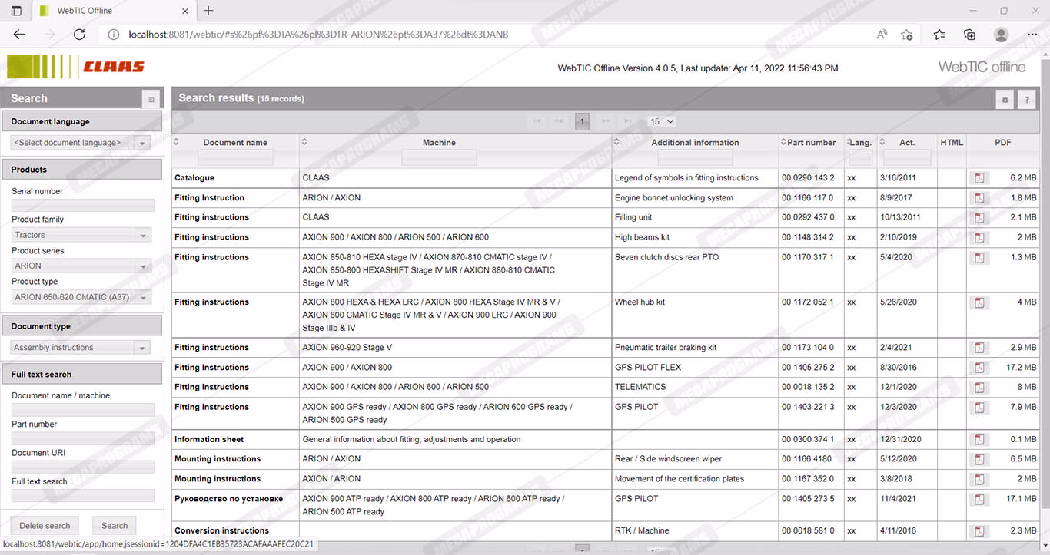Sort results by Part number column
Screen dimensions: 1050x555
pos(783,142)
